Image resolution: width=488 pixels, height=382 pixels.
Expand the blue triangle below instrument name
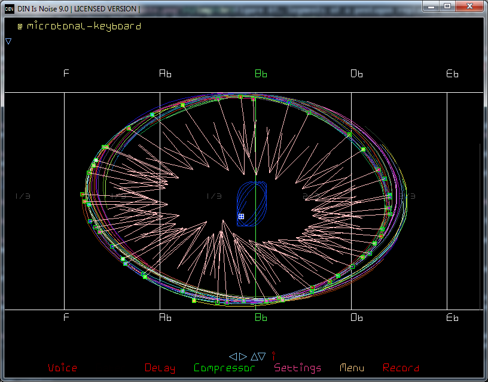point(8,41)
